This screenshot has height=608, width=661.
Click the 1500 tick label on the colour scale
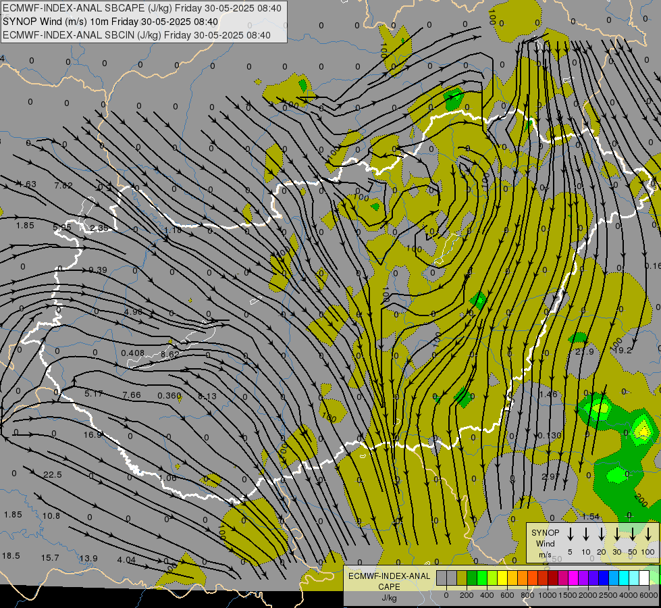click(568, 595)
